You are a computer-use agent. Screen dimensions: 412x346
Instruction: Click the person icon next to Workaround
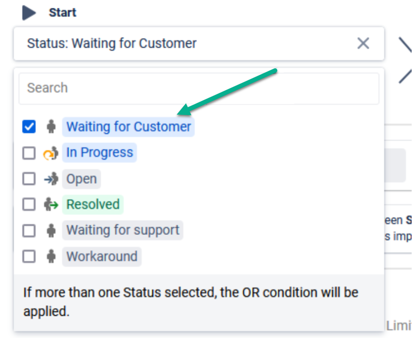(50, 256)
